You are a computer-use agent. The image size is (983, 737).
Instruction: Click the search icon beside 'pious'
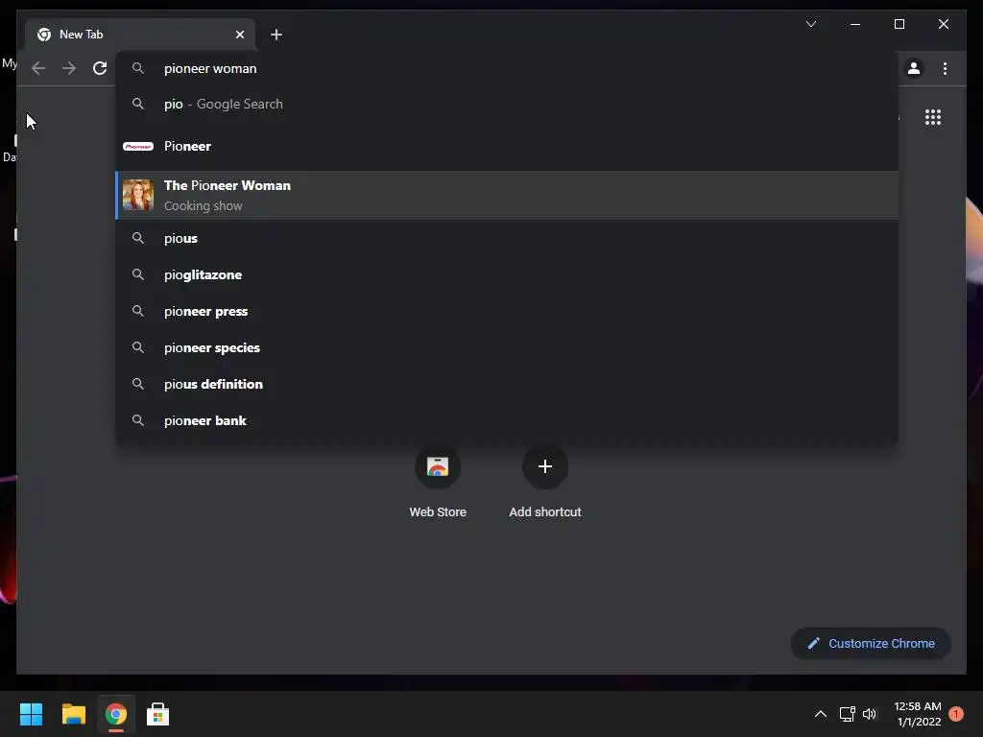click(138, 238)
